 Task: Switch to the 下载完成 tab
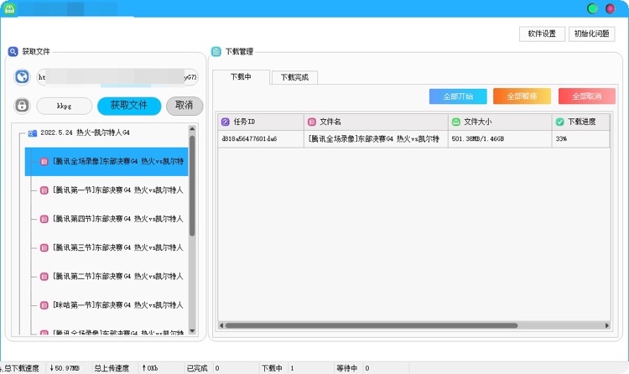pyautogui.click(x=295, y=77)
